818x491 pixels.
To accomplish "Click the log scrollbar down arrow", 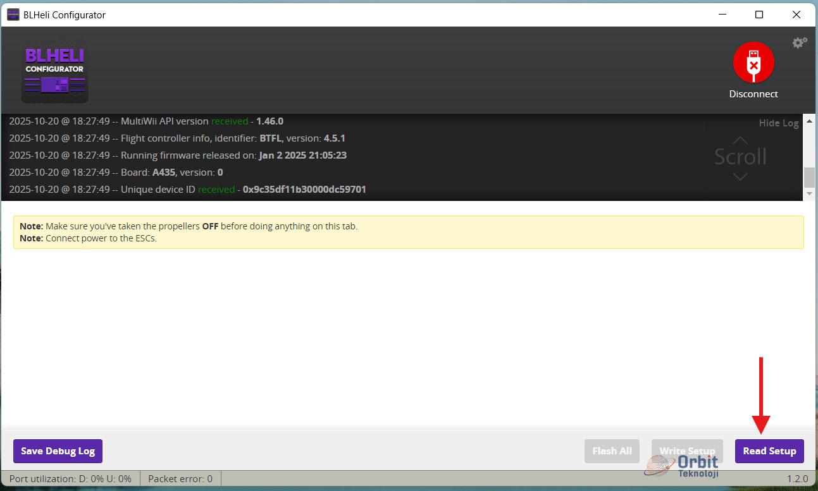I will (x=809, y=195).
